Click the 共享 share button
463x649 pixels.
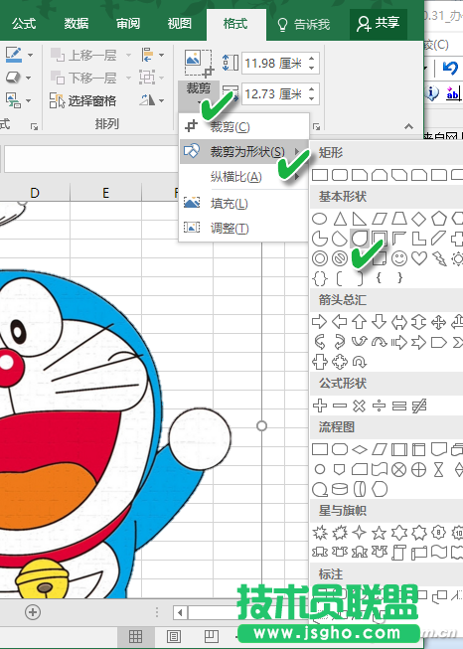pyautogui.click(x=379, y=24)
